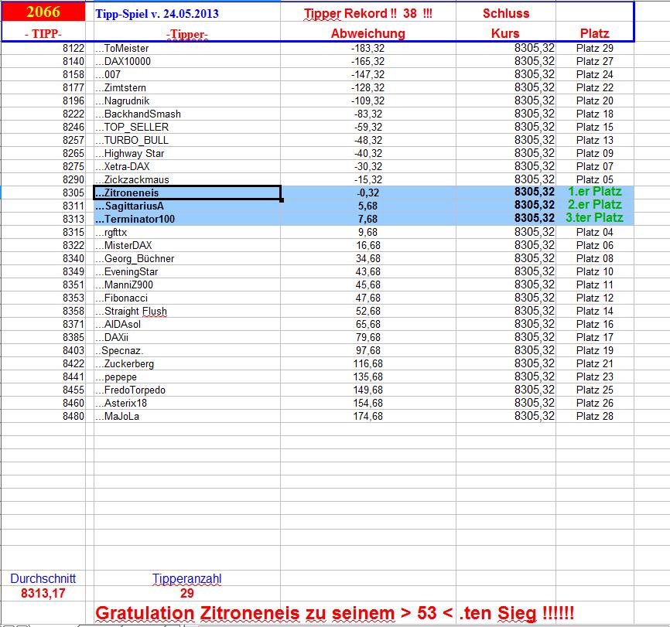Click the '...AIDAsol' cell
The width and height of the screenshot is (670, 627).
pos(187,324)
